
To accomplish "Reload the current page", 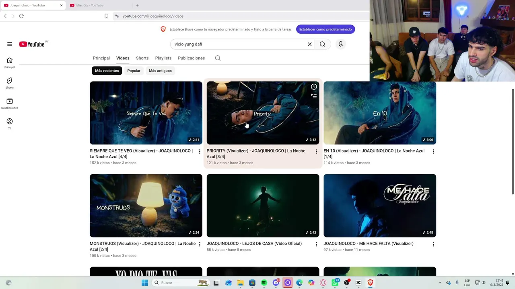I will click(x=21, y=16).
